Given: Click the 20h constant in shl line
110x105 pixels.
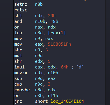Looking at the screenshot, I should point(52,16).
